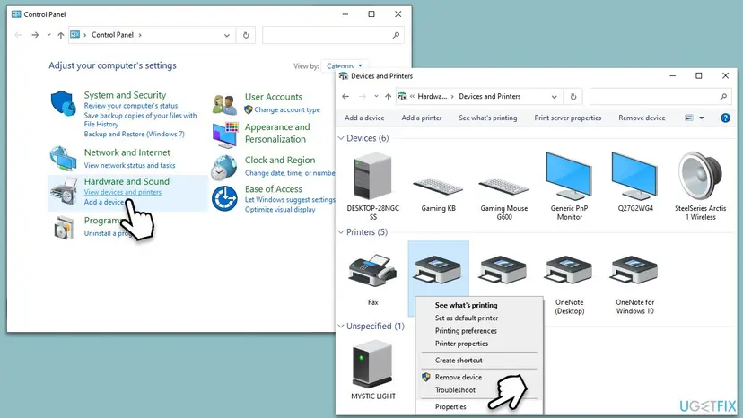Click the Hardwa... breadcrumb in address bar
Viewport: 743px width, 418px height.
(x=433, y=97)
